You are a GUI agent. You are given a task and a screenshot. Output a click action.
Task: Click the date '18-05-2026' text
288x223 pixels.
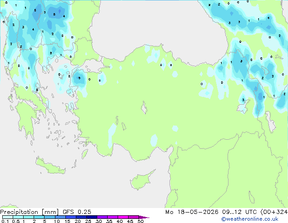pos(198,212)
